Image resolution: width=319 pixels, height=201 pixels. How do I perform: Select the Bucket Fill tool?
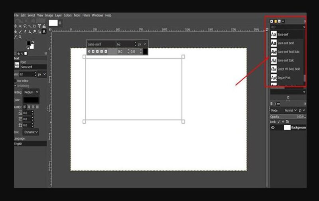click(x=16, y=32)
